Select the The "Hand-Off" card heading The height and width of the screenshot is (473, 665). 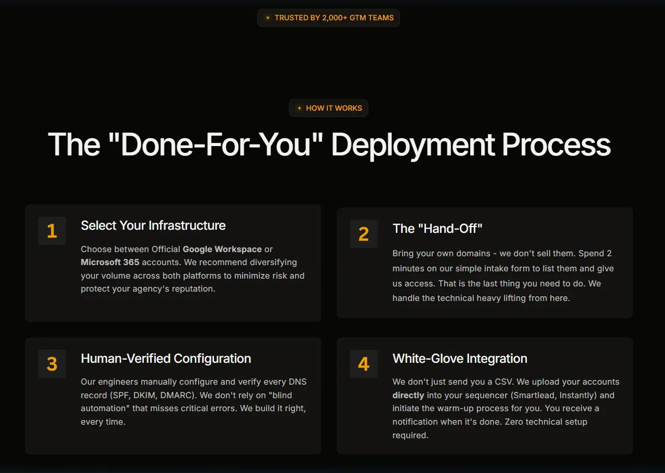[x=437, y=228]
